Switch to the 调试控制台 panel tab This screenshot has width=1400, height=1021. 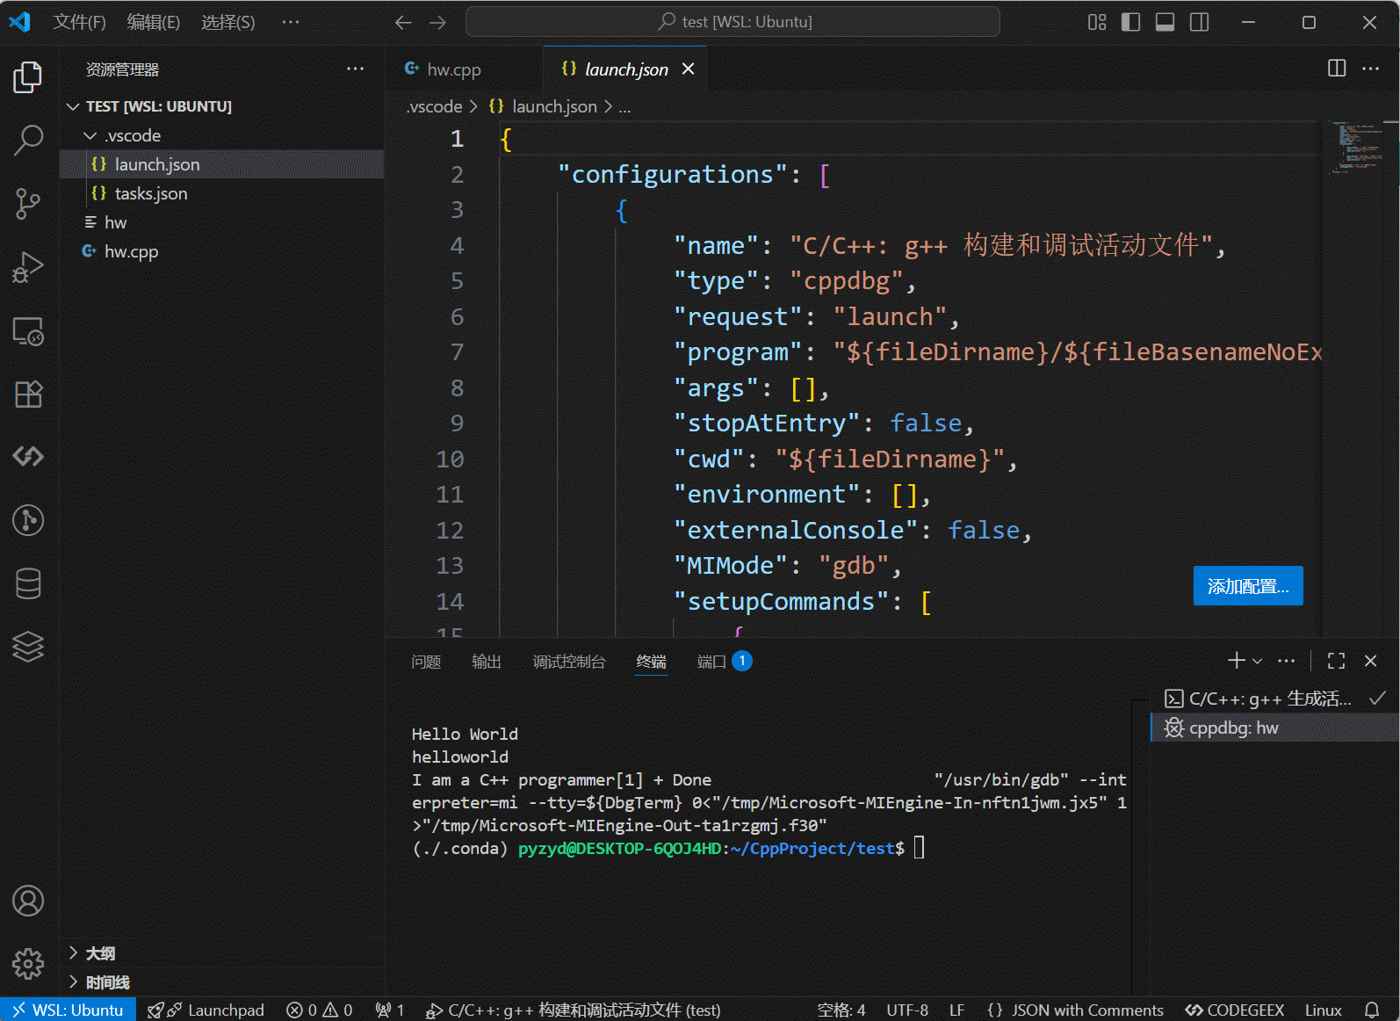click(x=569, y=662)
